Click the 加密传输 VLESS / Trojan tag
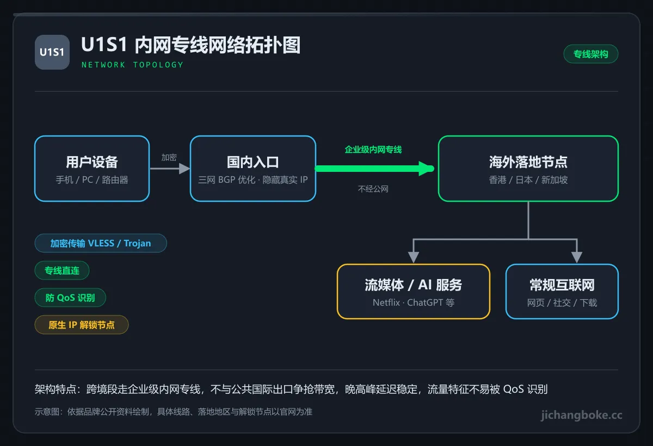 point(101,243)
